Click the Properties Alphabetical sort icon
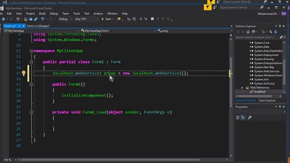The width and height of the screenshot is (290, 163). pos(243,118)
